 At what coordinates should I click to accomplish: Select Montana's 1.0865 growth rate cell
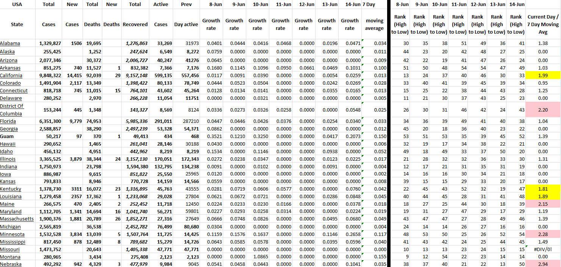click(257, 257)
